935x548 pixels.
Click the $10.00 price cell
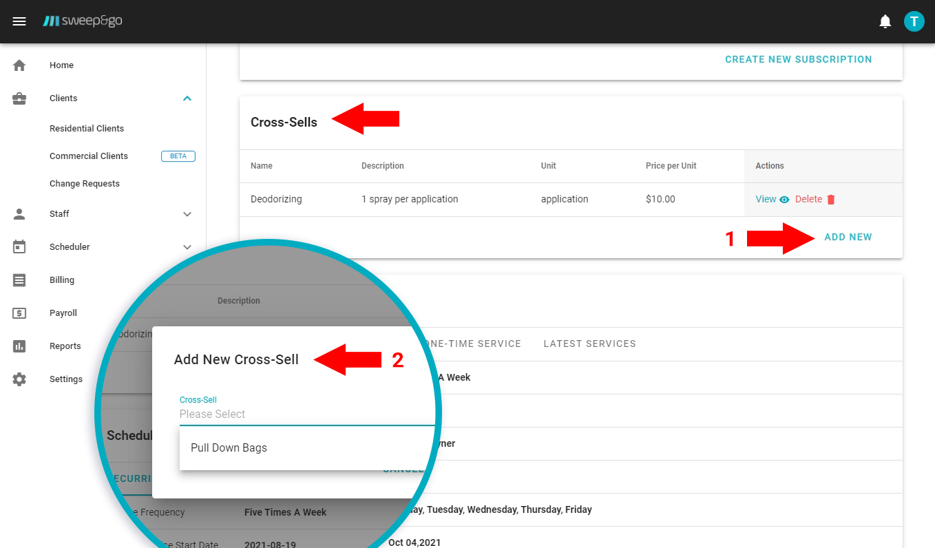click(660, 199)
